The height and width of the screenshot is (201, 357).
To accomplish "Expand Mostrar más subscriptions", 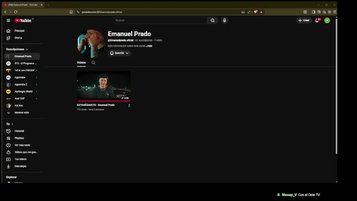I will point(22,113).
